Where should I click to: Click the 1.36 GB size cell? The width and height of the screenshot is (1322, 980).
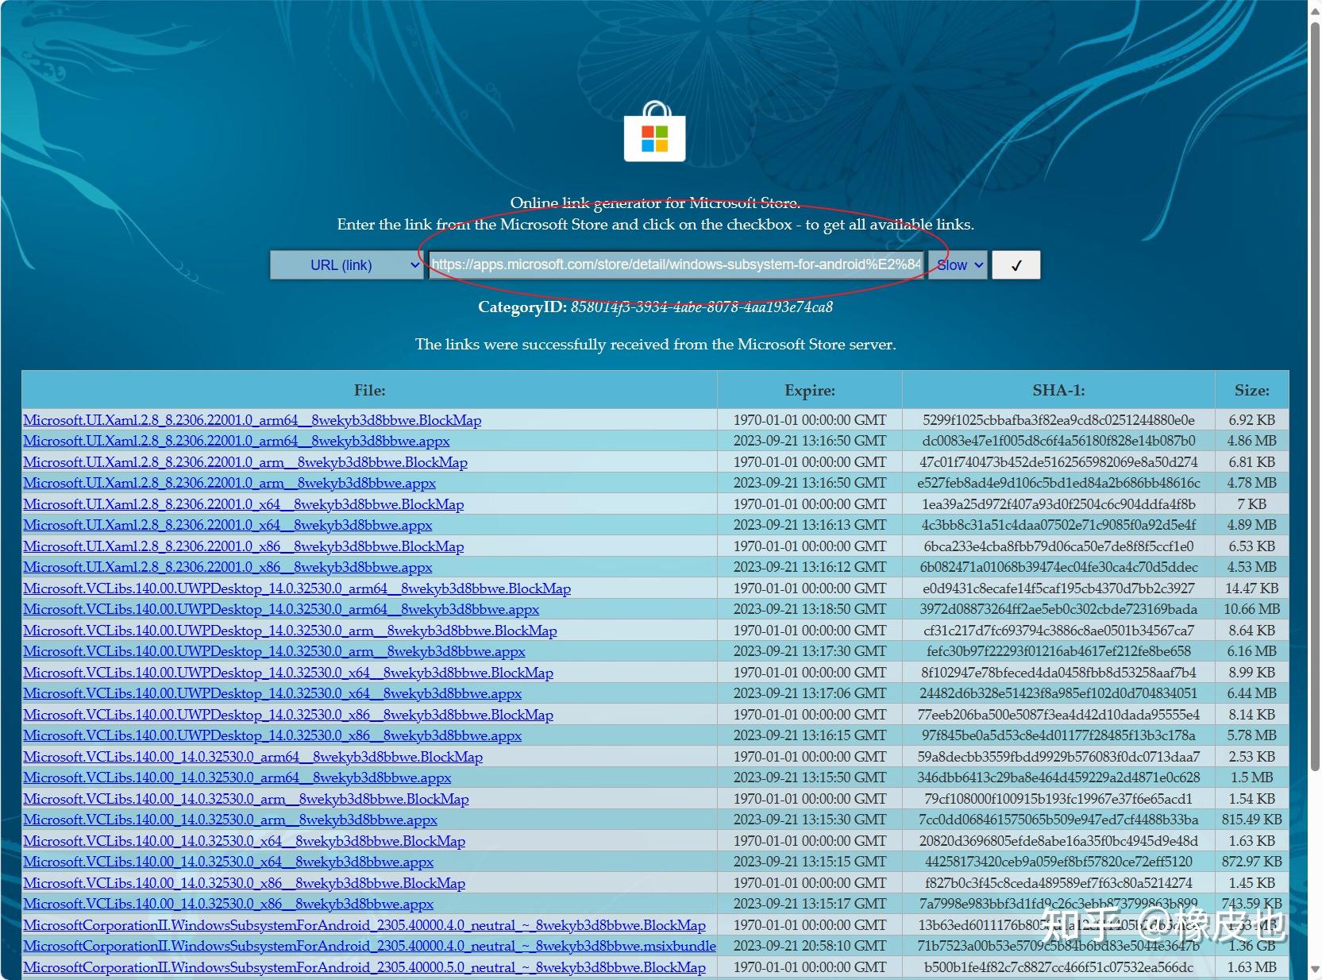coord(1252,946)
